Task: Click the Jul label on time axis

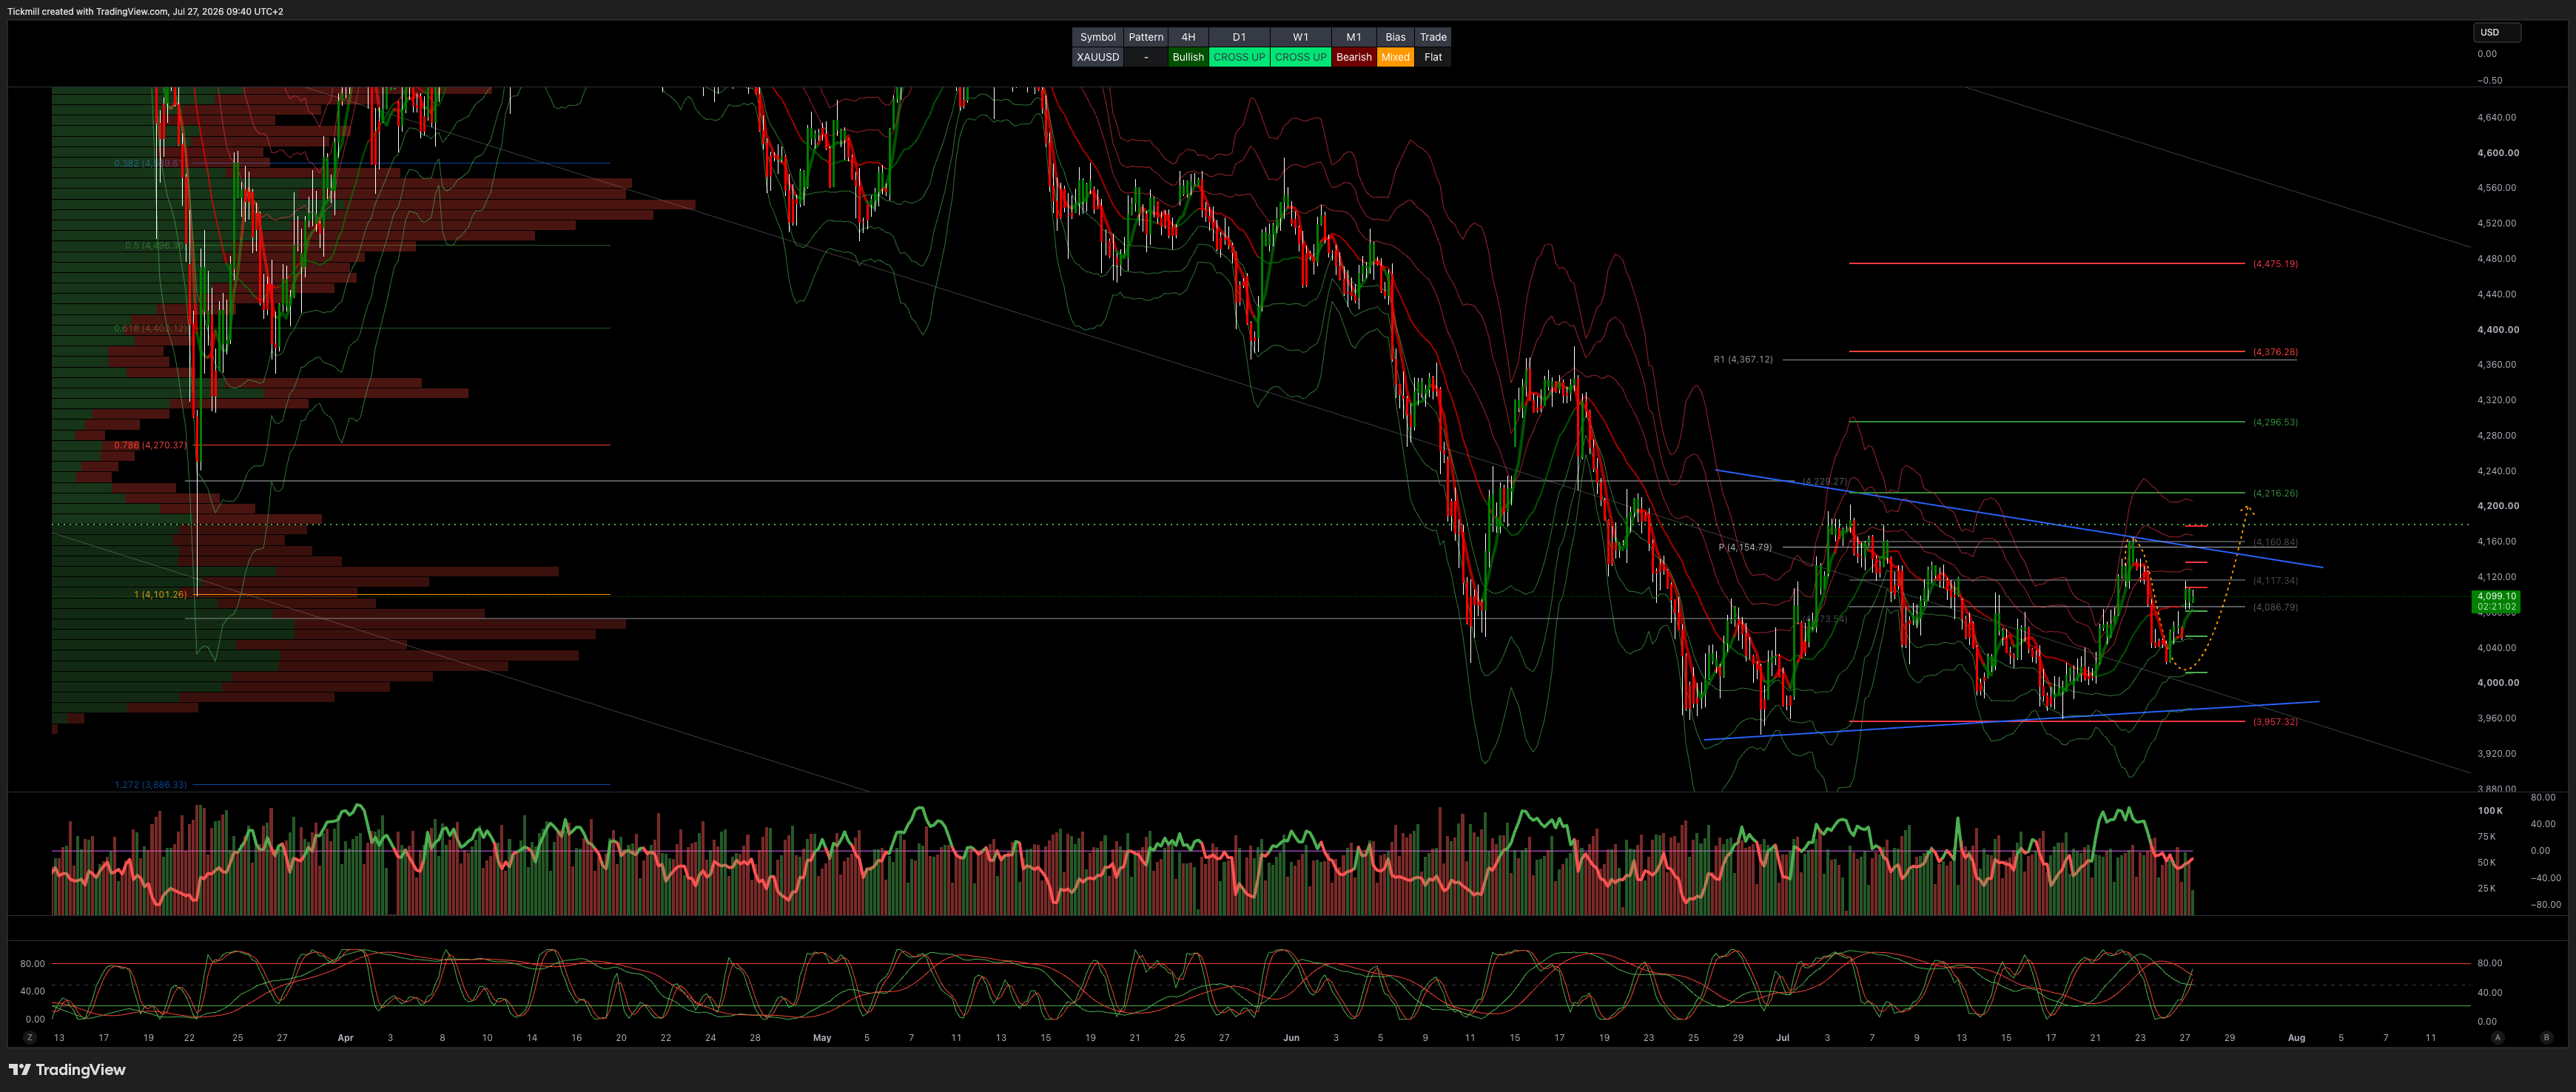Action: click(1782, 1038)
